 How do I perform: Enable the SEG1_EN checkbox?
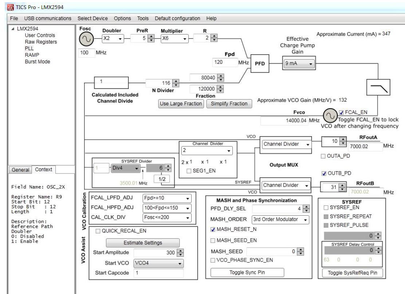click(189, 171)
